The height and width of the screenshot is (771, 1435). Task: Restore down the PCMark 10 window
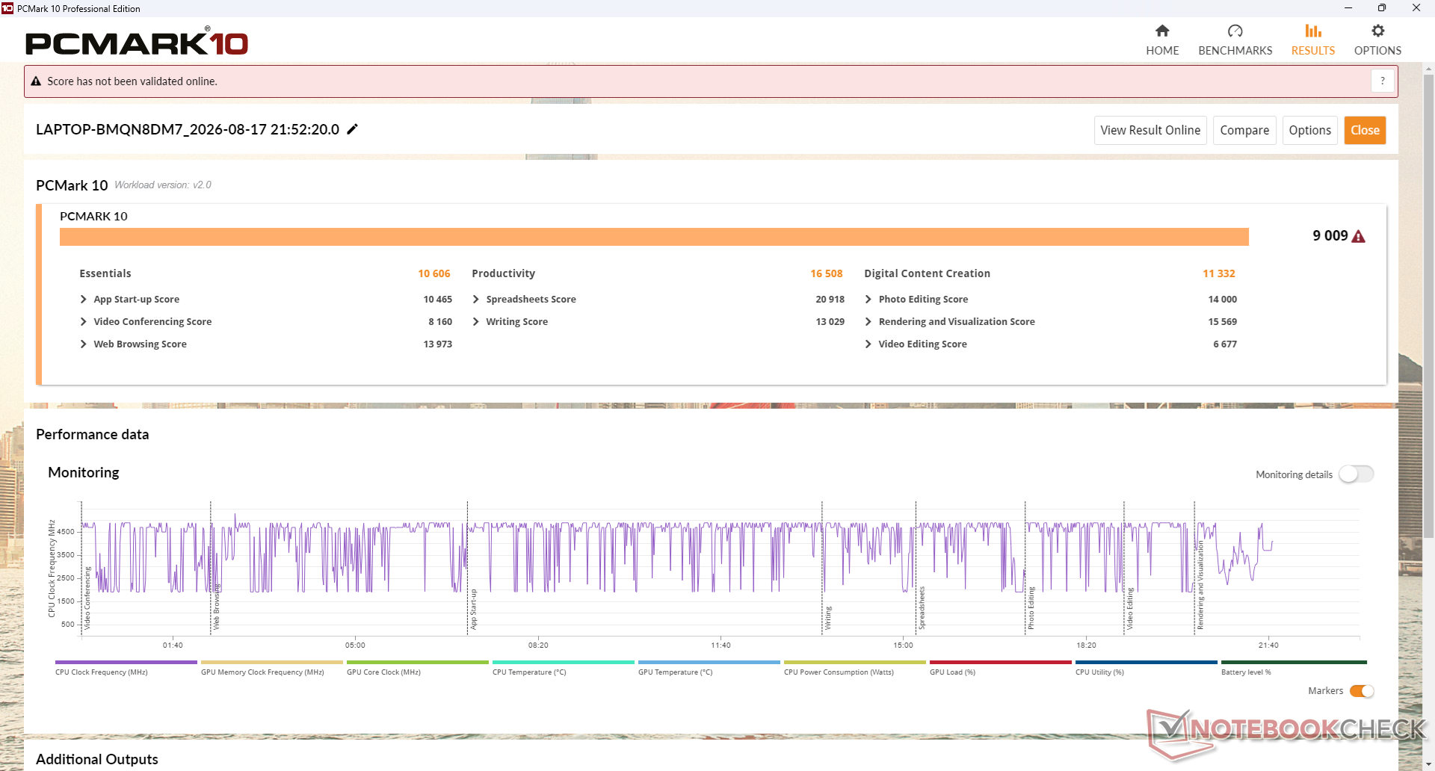point(1382,8)
